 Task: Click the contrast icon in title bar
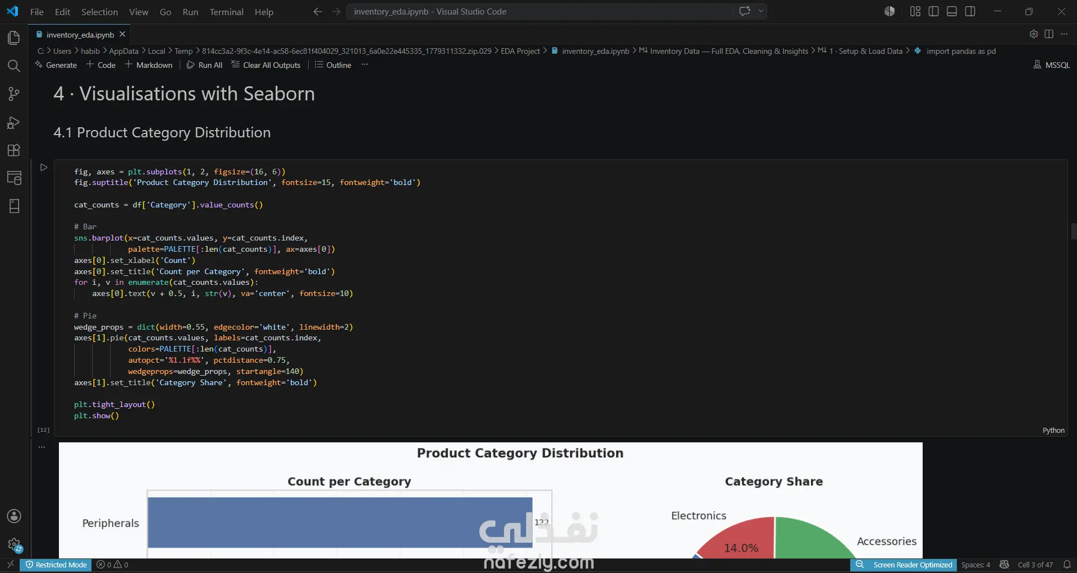click(890, 11)
